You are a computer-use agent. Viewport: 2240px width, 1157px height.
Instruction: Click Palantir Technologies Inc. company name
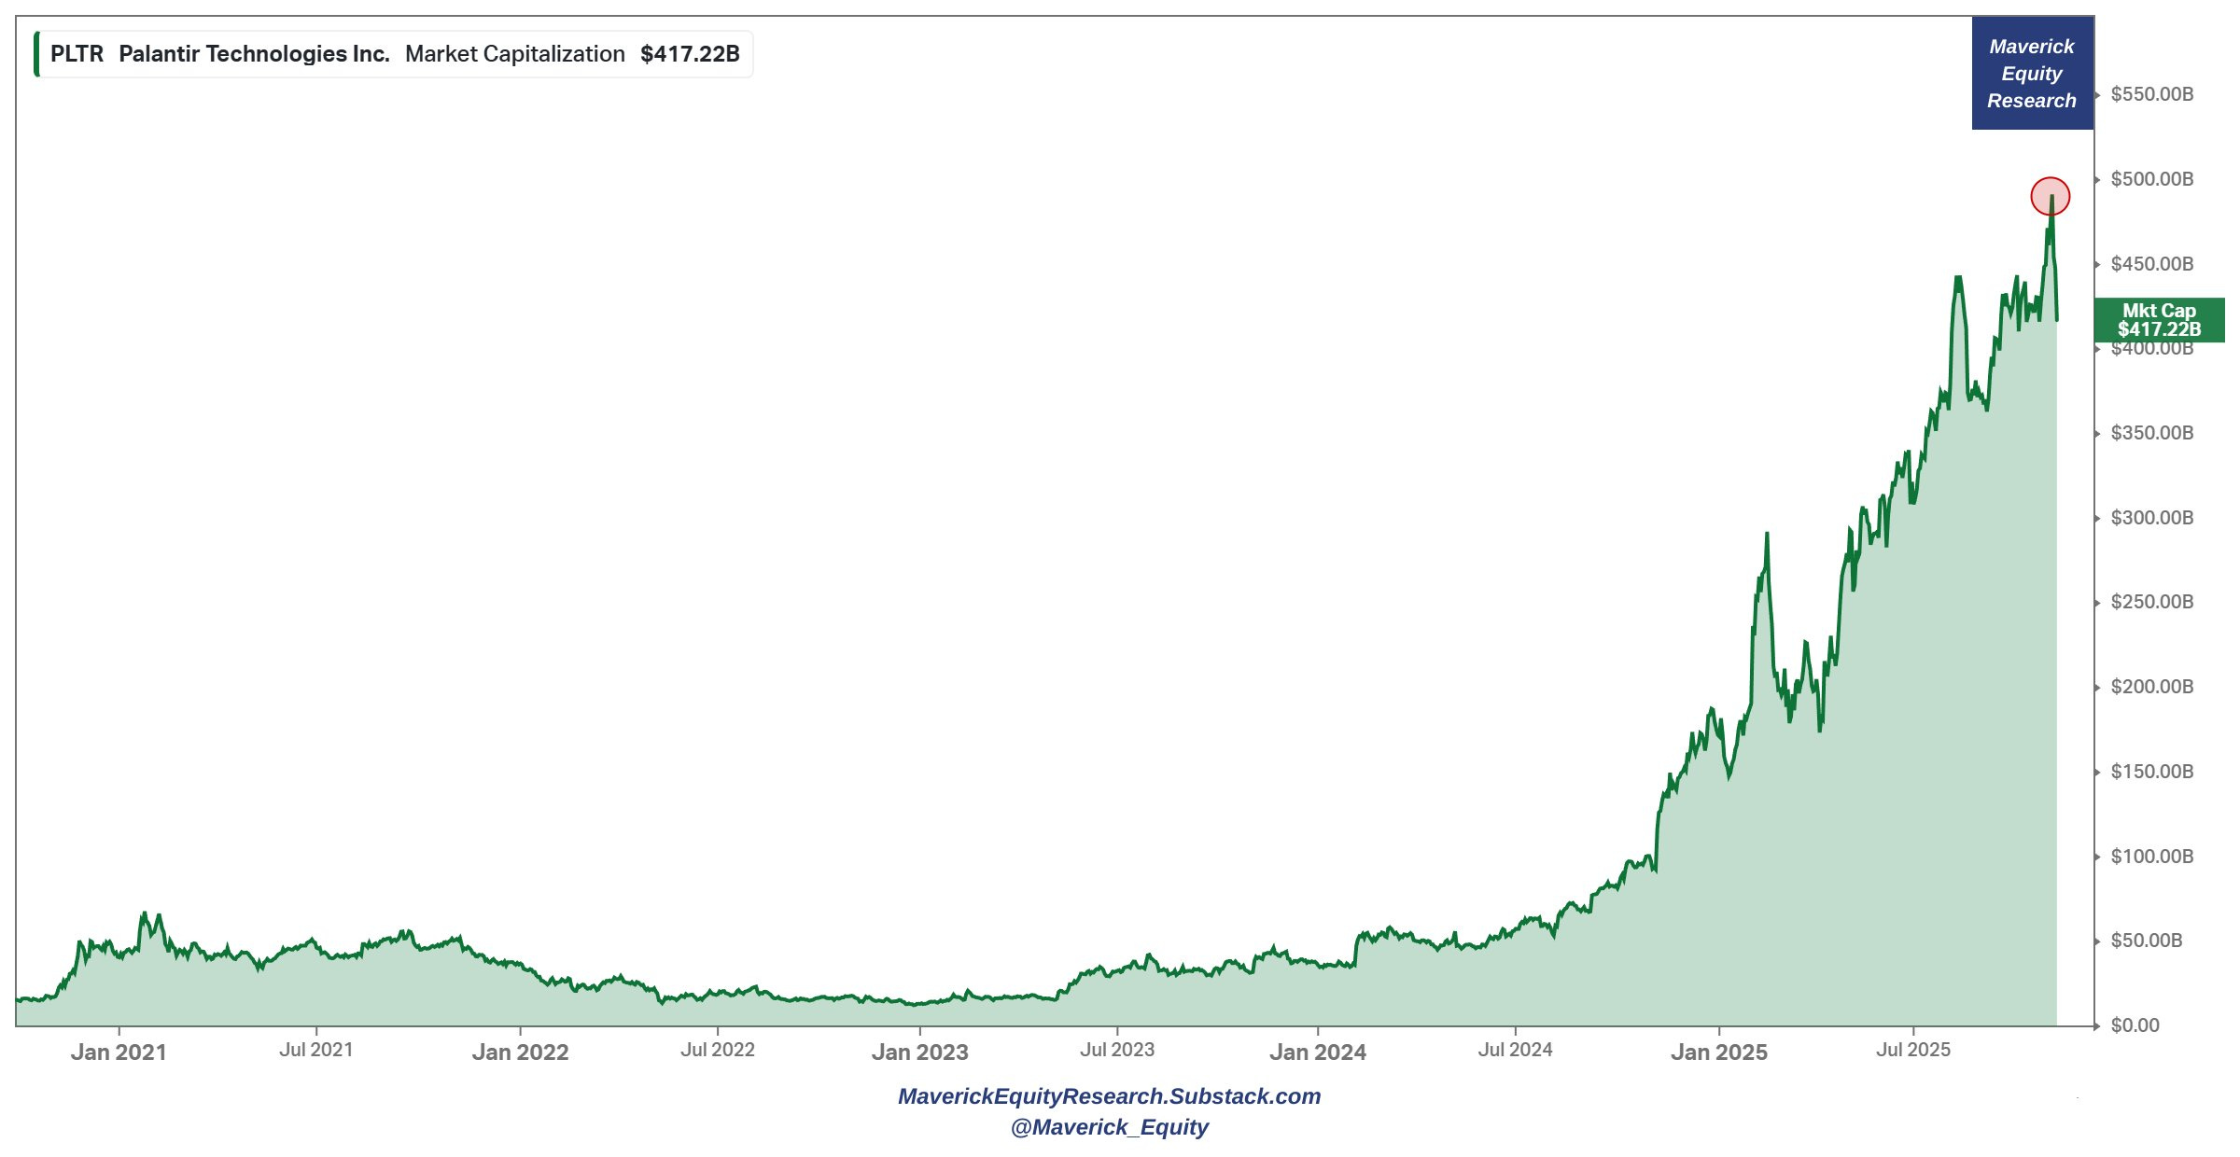pos(254,54)
